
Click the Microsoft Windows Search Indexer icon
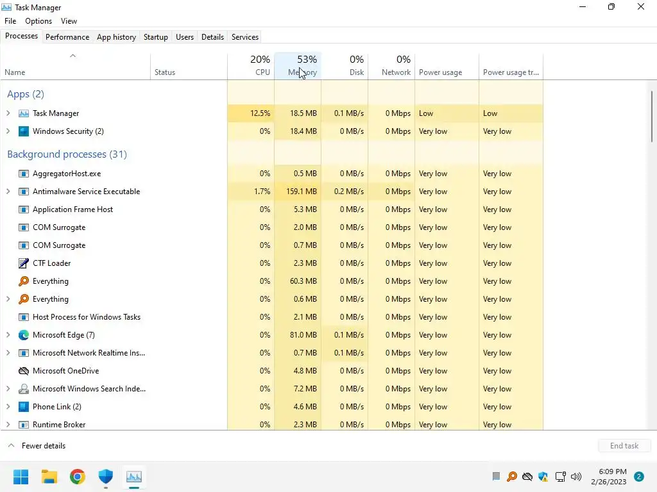click(x=24, y=389)
